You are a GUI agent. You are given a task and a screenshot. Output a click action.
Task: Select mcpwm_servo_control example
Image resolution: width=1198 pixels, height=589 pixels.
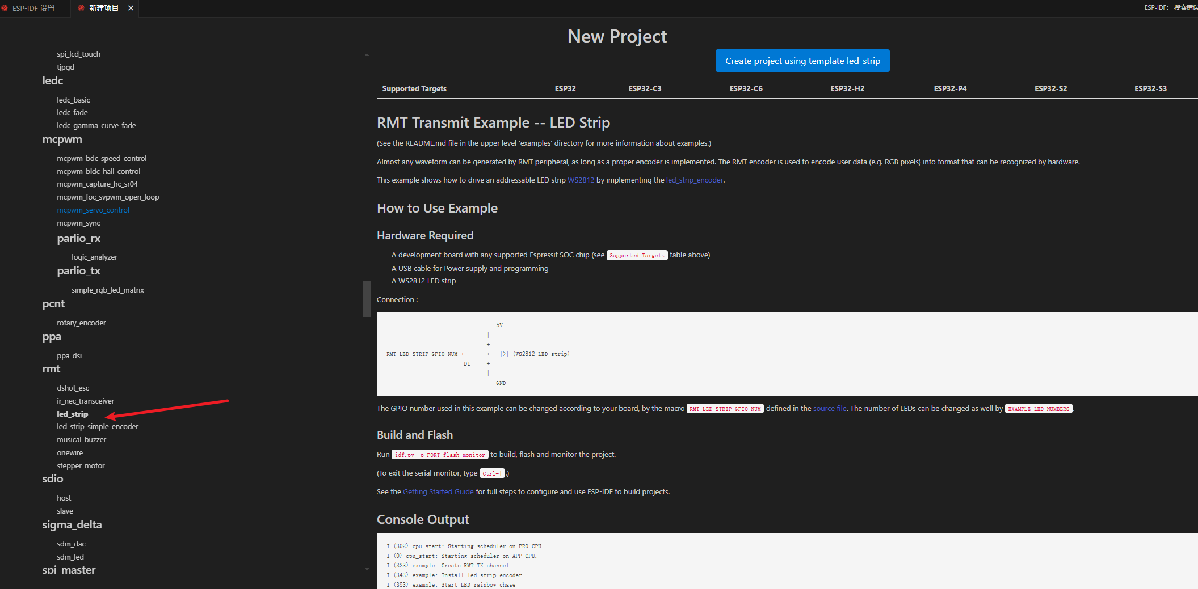click(x=93, y=210)
